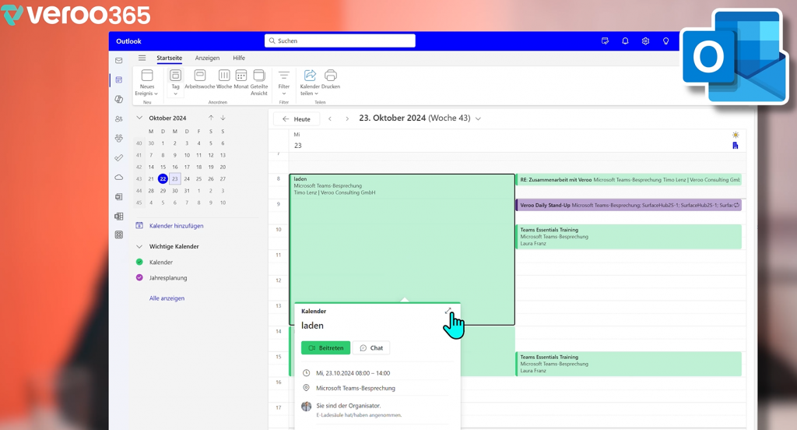The height and width of the screenshot is (430, 797).
Task: Click the Outlook title in header
Action: pyautogui.click(x=128, y=41)
